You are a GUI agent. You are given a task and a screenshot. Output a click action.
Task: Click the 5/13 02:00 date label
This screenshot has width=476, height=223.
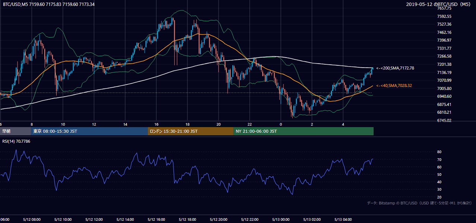pyautogui.click(x=312, y=219)
